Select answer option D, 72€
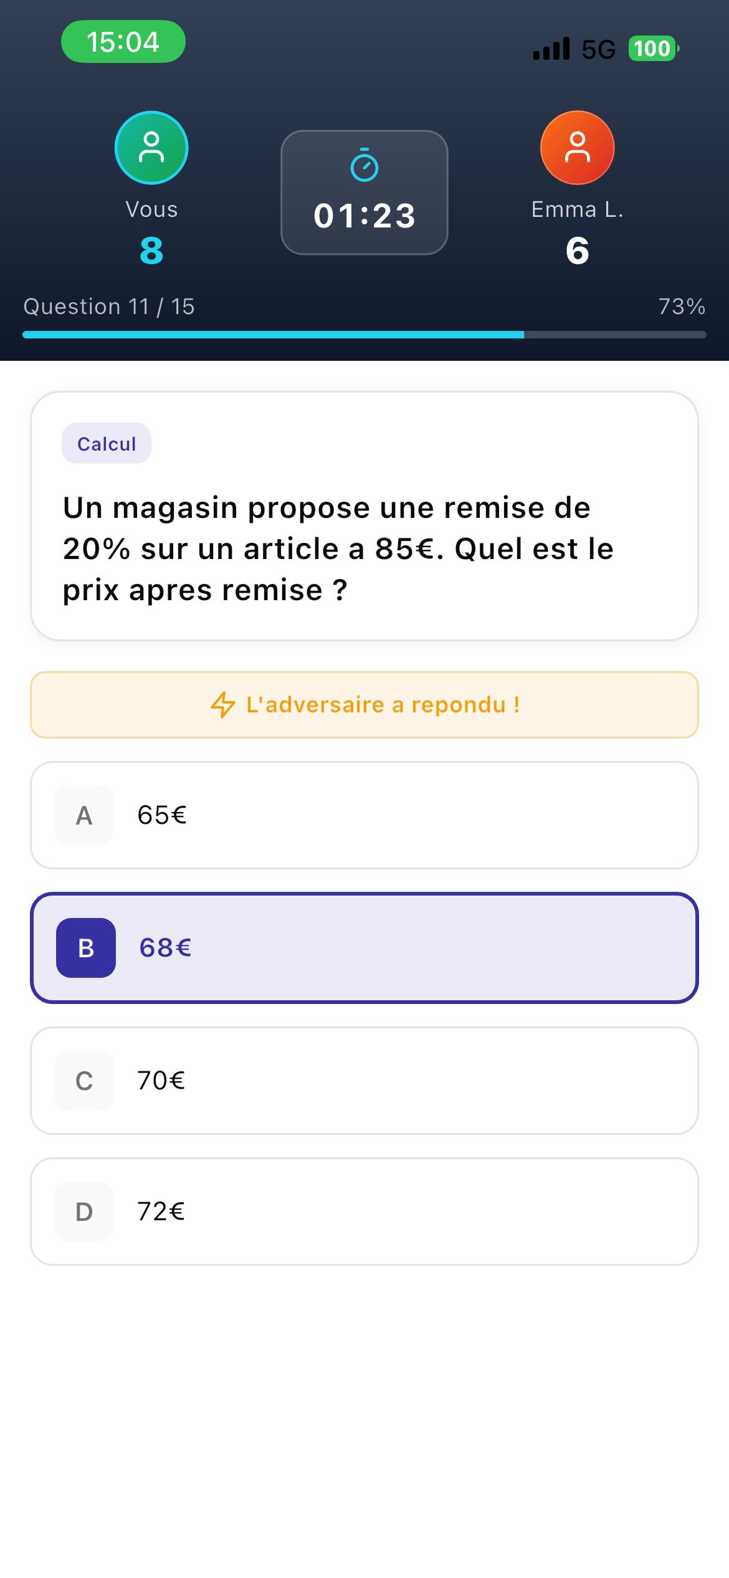729x1578 pixels. pos(364,1211)
